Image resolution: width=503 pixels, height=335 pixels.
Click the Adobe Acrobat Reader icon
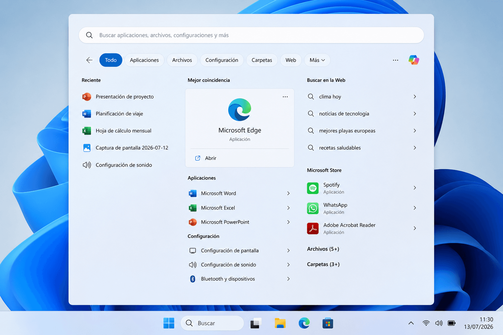pyautogui.click(x=313, y=228)
